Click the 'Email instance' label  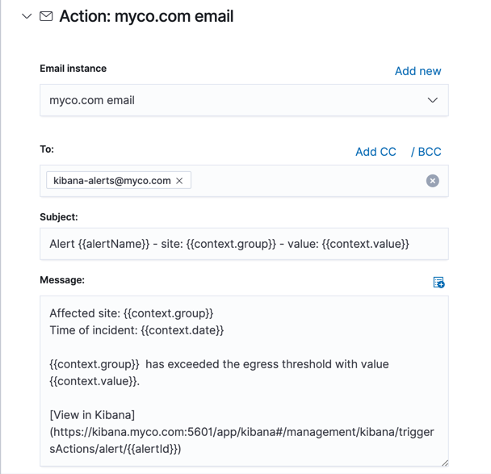click(x=73, y=69)
